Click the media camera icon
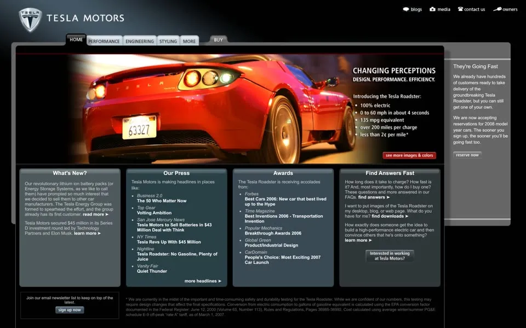The height and width of the screenshot is (328, 526). [433, 9]
